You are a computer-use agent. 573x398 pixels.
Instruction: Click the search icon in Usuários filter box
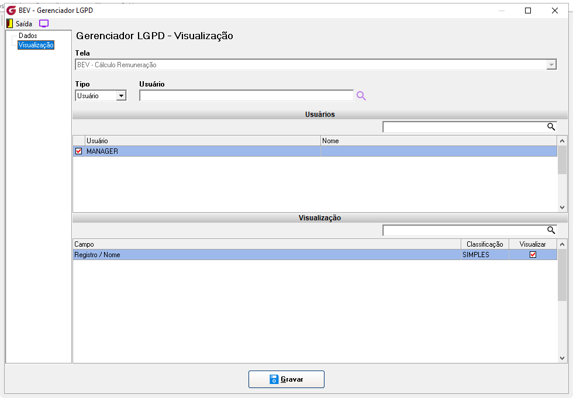point(551,127)
